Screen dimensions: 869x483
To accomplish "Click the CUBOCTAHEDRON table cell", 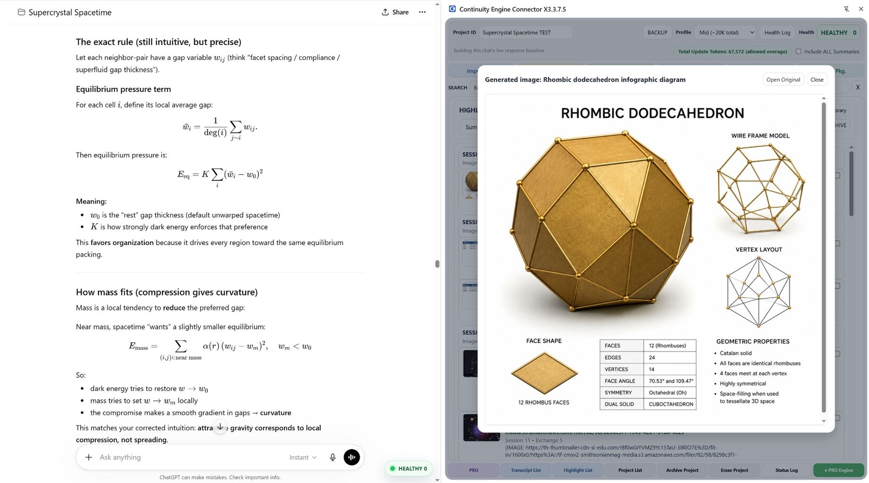I will [671, 404].
